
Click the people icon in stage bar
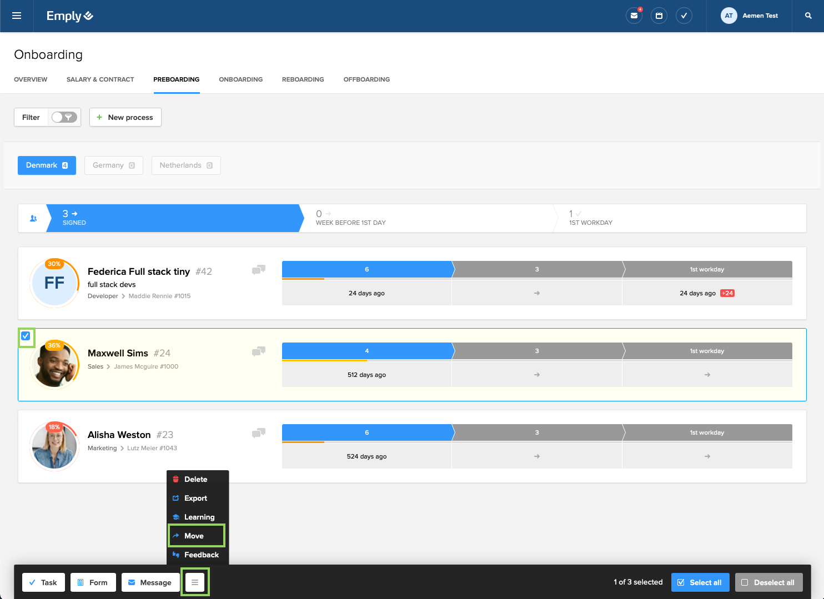pyautogui.click(x=33, y=218)
